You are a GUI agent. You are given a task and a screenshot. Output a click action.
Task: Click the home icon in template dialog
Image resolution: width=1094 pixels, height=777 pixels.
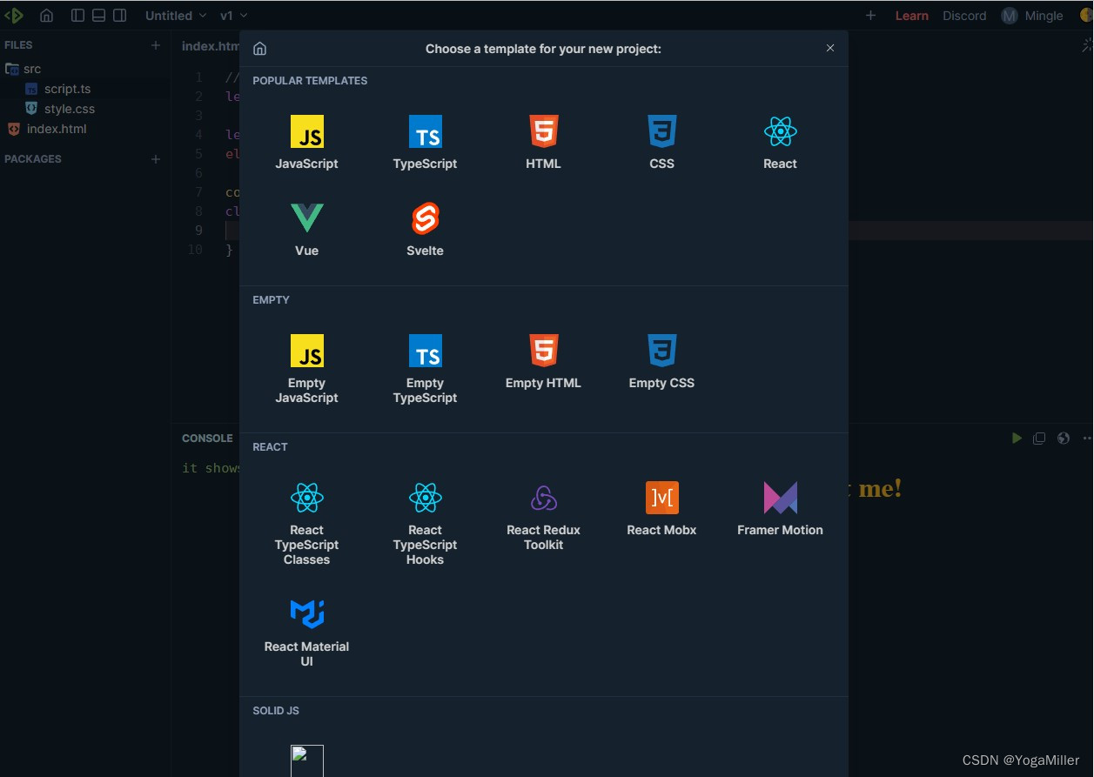pos(259,49)
